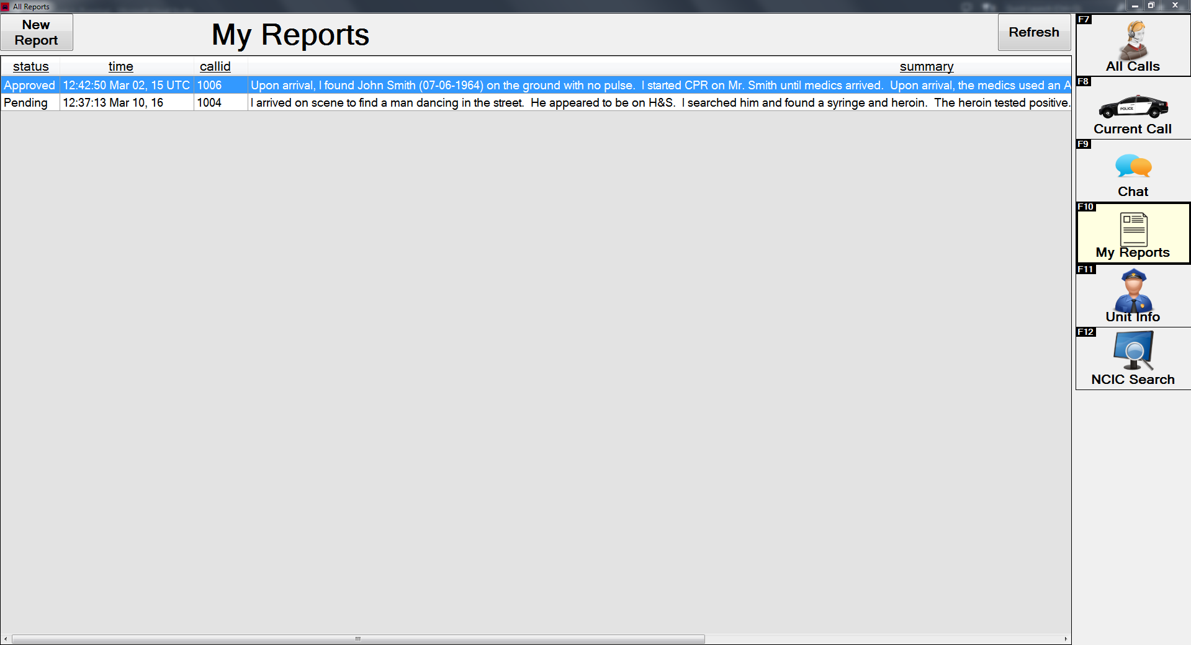
Task: Sort reports by status column header
Action: [x=30, y=66]
